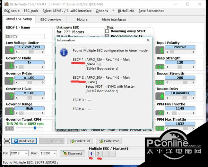208x167 pixels.
Task: Click the status bar Found Multiple ESC text
Action: point(31,162)
